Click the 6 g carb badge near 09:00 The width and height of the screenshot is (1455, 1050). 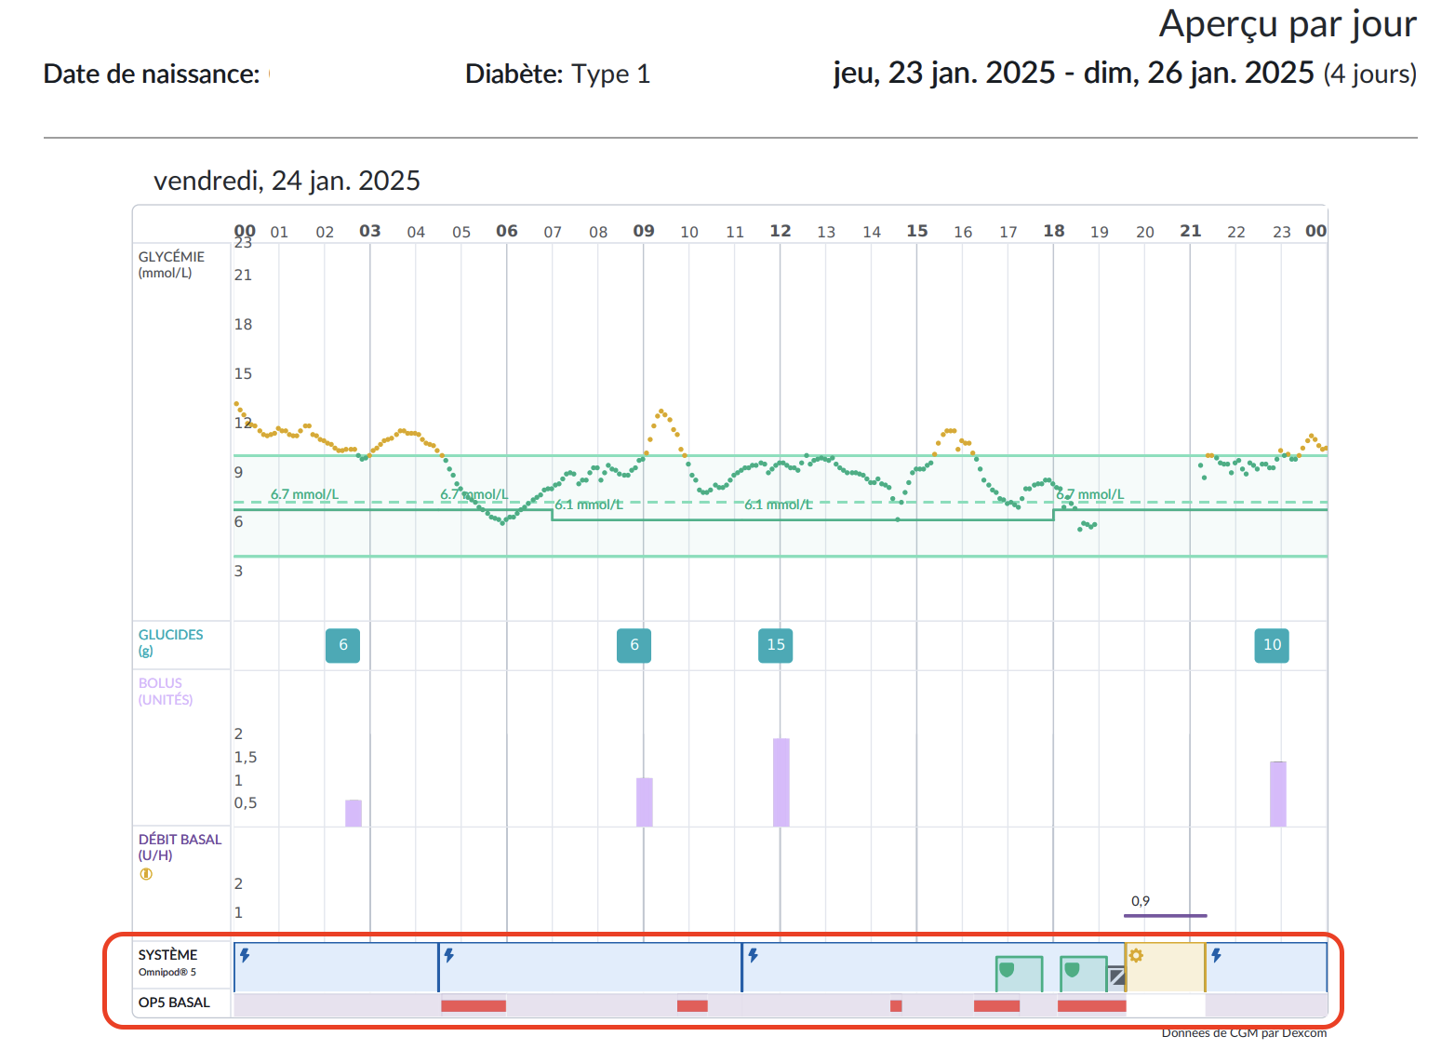[x=634, y=645]
